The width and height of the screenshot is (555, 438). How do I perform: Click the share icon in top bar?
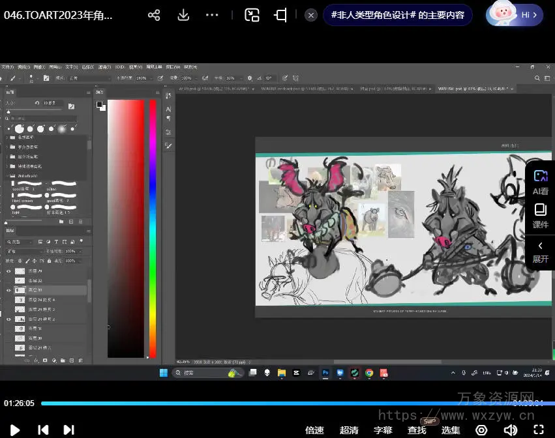pyautogui.click(x=154, y=15)
